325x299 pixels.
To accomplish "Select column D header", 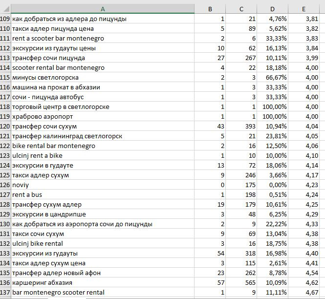I will [272, 9].
